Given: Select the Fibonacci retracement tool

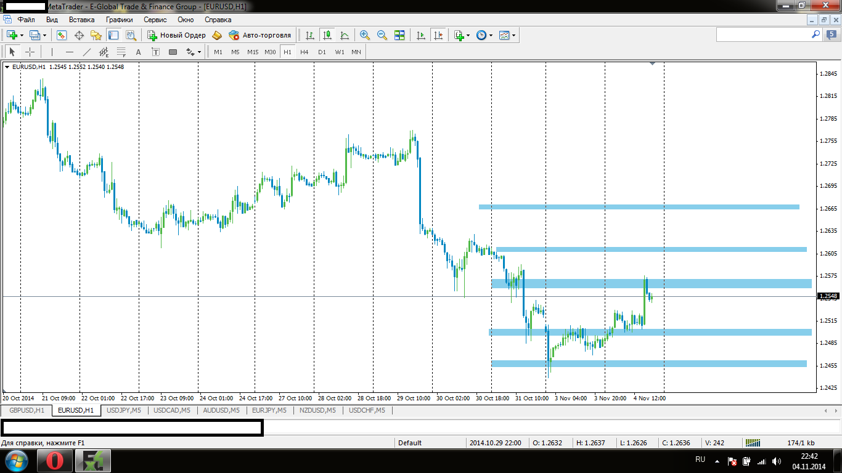Looking at the screenshot, I should point(121,52).
